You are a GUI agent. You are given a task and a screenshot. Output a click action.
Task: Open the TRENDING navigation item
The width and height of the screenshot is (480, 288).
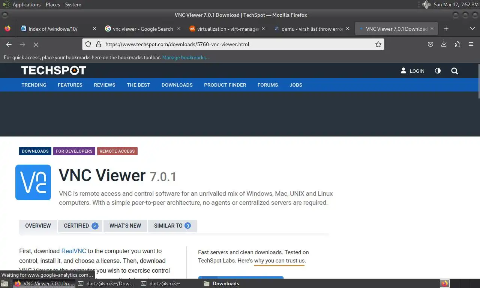click(x=34, y=85)
